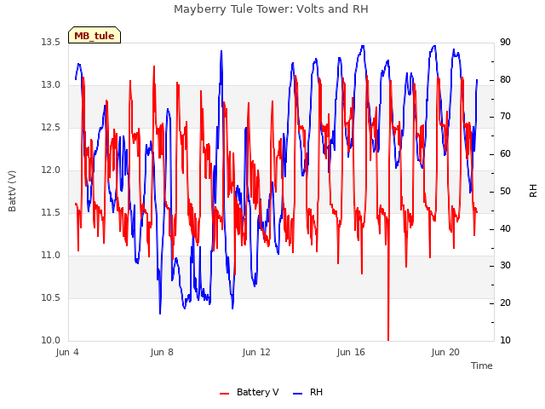The width and height of the screenshot is (545, 409).
Task: Click the Jun 12 date tick label
Action: coord(256,352)
